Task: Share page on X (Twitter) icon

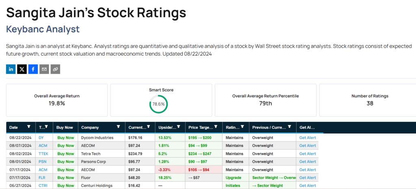Action: 22,69
